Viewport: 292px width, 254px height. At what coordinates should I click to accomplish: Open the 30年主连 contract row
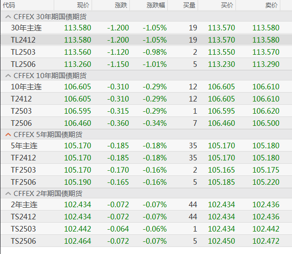[x=26, y=28]
